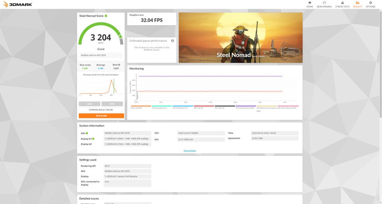Click the green checkmark beside Steel Nomad Score
The height and width of the screenshot is (204, 382).
(106, 16)
